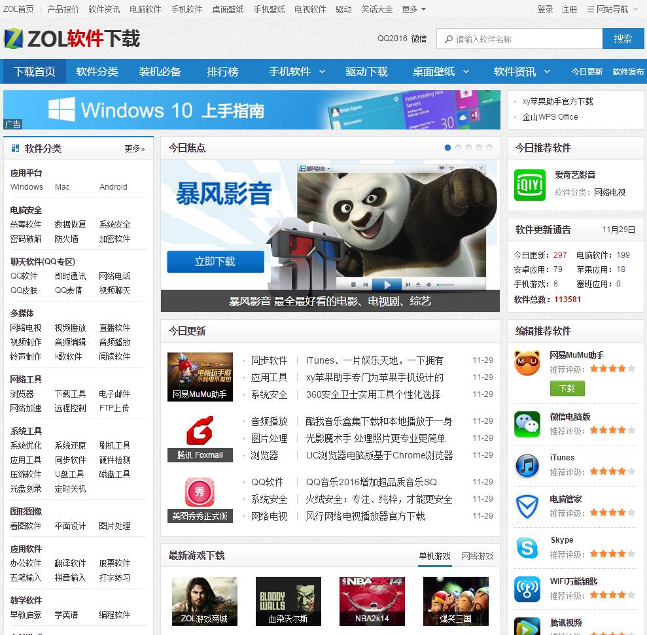This screenshot has height=635, width=647.
Task: Click the 搜索 search button
Action: (x=623, y=39)
